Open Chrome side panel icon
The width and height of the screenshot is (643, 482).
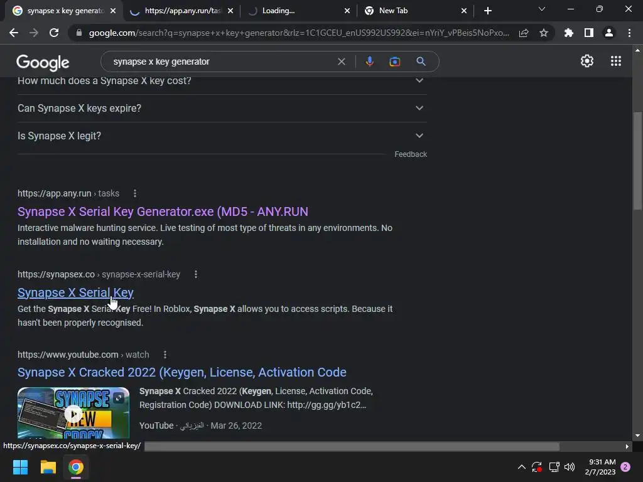point(589,33)
